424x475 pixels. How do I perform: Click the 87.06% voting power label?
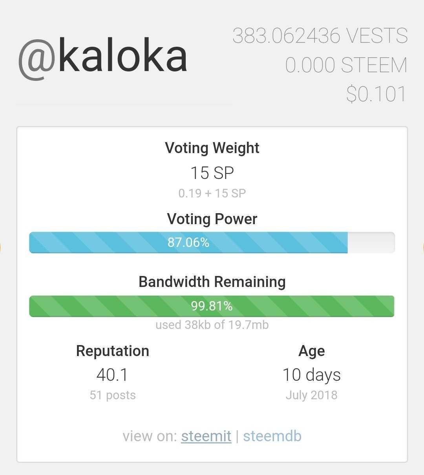(188, 242)
